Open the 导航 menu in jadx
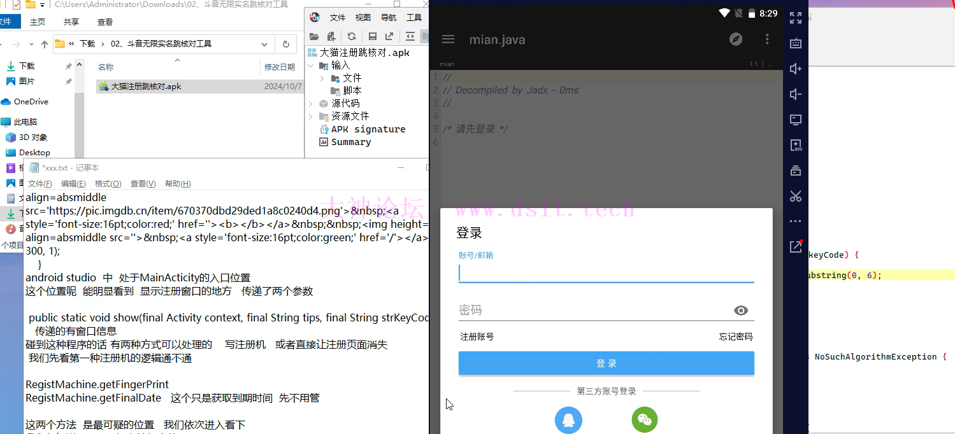Screen dimensions: 955x434 tap(388, 18)
